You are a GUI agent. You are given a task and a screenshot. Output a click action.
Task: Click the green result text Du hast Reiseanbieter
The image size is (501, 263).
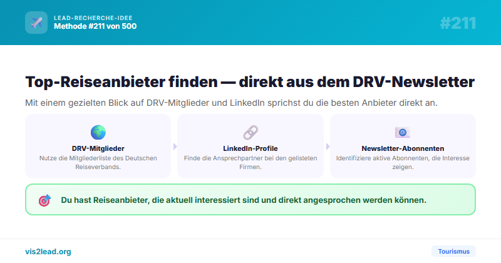pyautogui.click(x=244, y=200)
